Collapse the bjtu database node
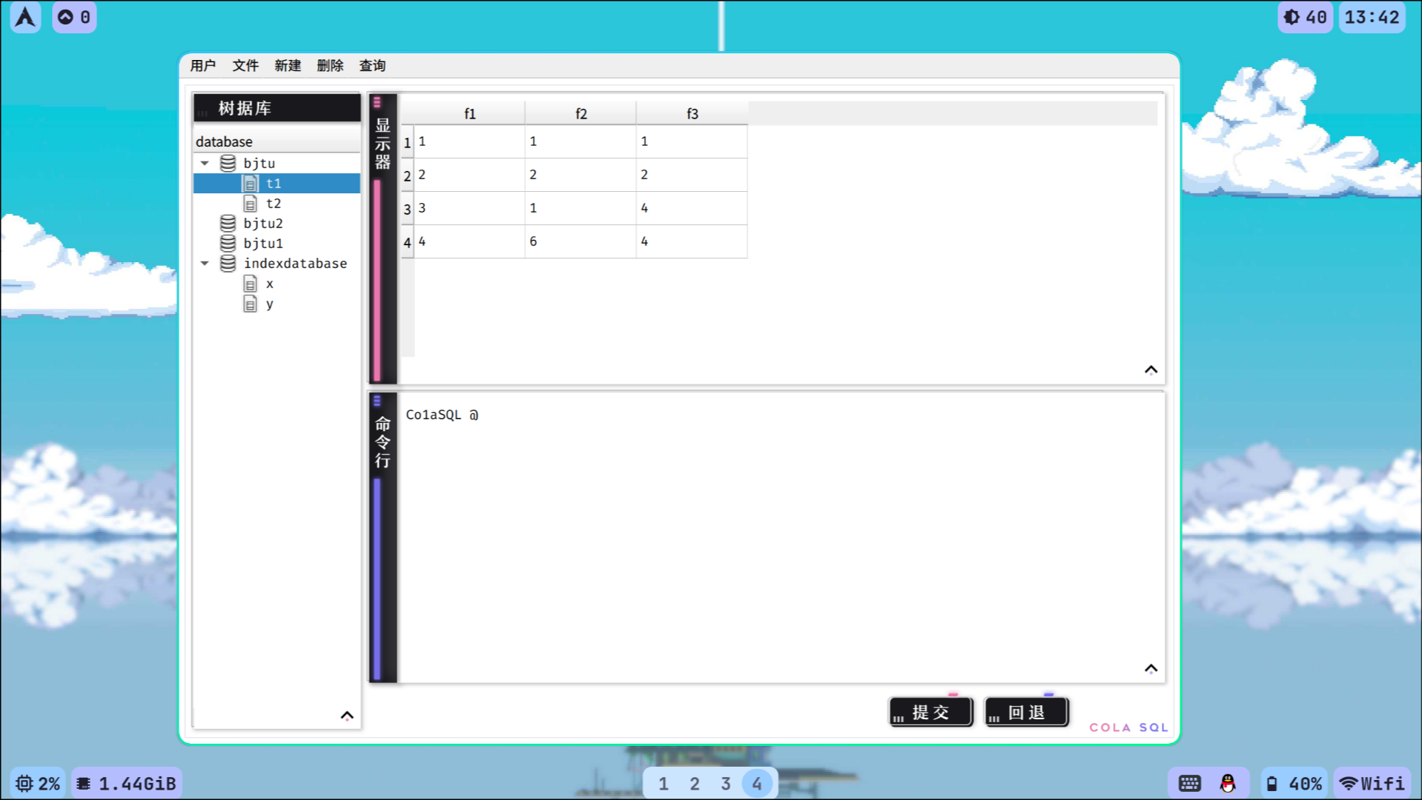 [x=205, y=163]
